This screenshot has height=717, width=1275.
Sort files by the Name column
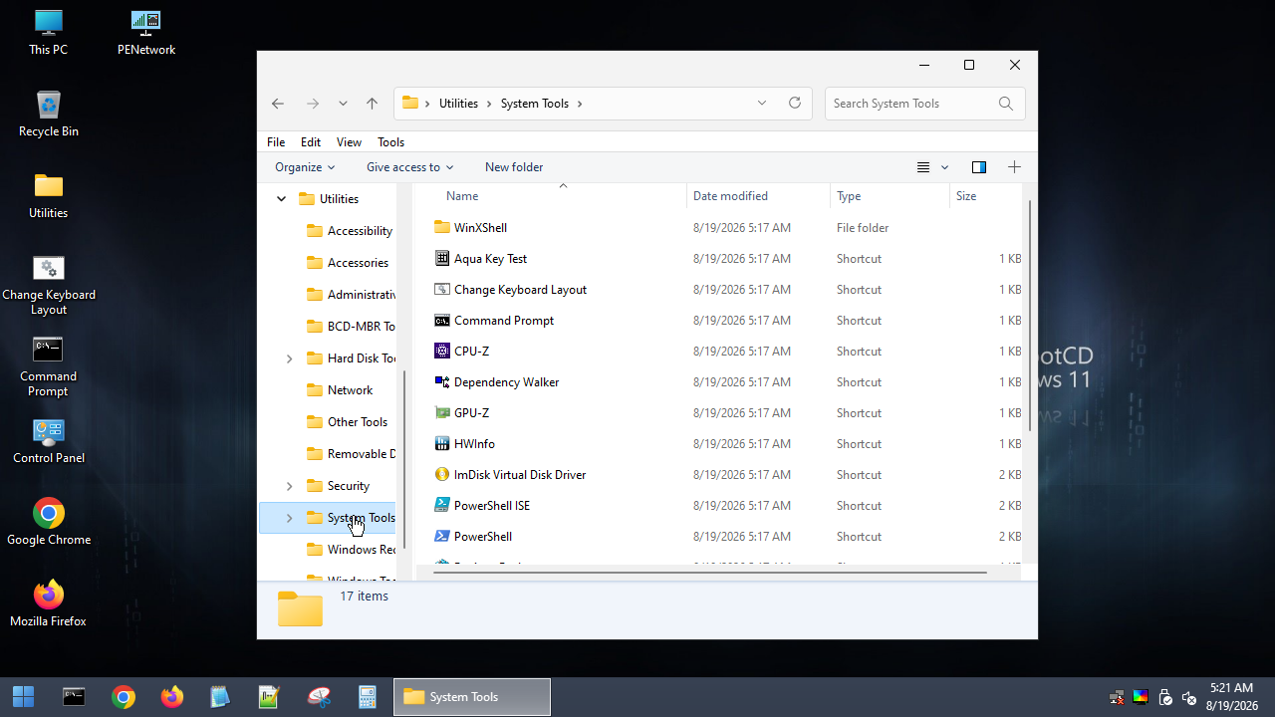click(550, 196)
